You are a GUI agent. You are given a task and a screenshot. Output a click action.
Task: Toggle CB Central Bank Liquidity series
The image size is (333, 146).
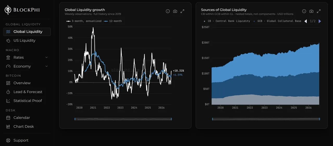pos(227,21)
